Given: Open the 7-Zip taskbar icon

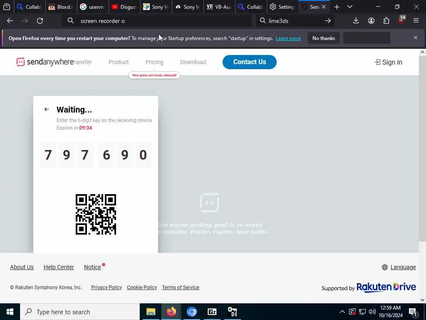Looking at the screenshot, I should (x=212, y=312).
